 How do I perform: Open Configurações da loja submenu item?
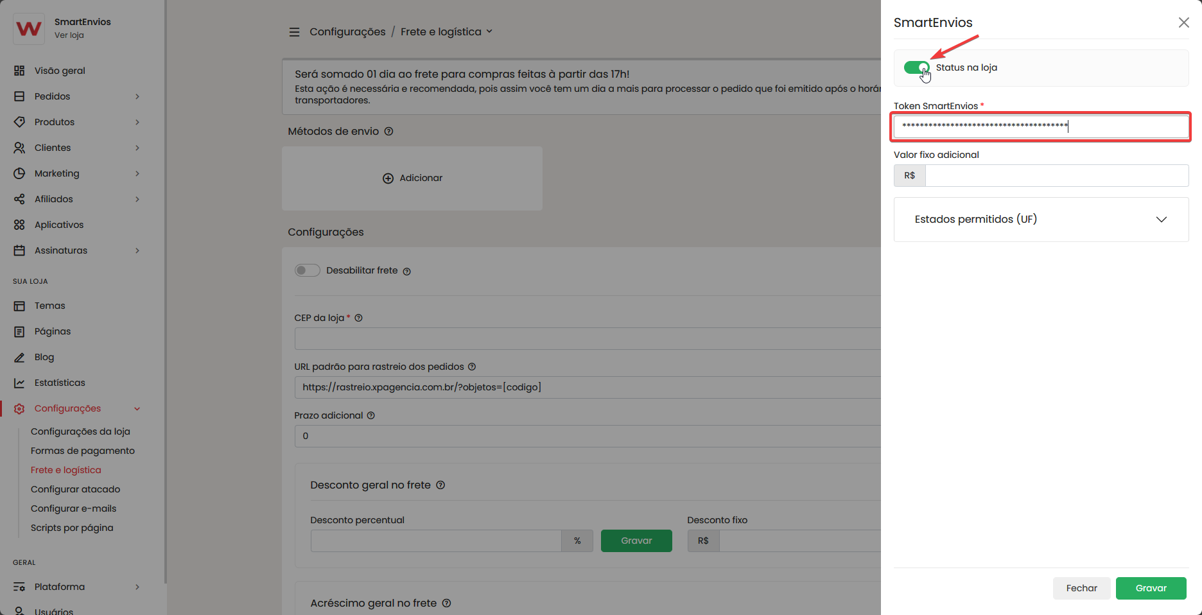click(x=80, y=431)
